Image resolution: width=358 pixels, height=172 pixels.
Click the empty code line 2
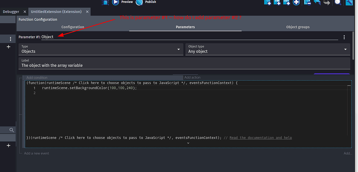point(194,93)
